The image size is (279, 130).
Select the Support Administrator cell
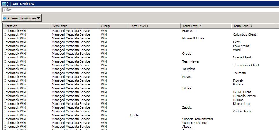tap(198, 119)
